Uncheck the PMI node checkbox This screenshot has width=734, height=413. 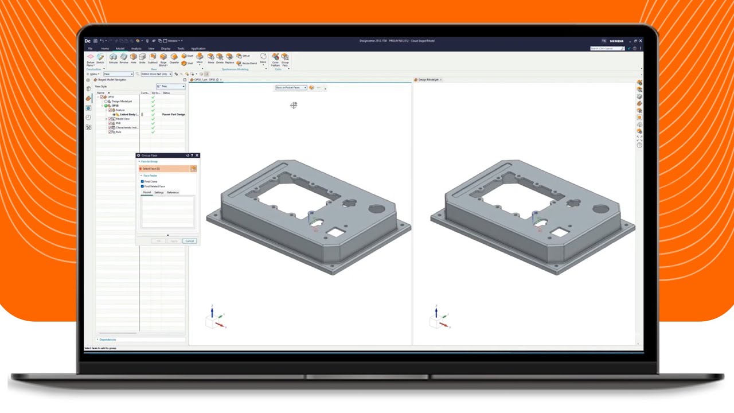point(110,123)
